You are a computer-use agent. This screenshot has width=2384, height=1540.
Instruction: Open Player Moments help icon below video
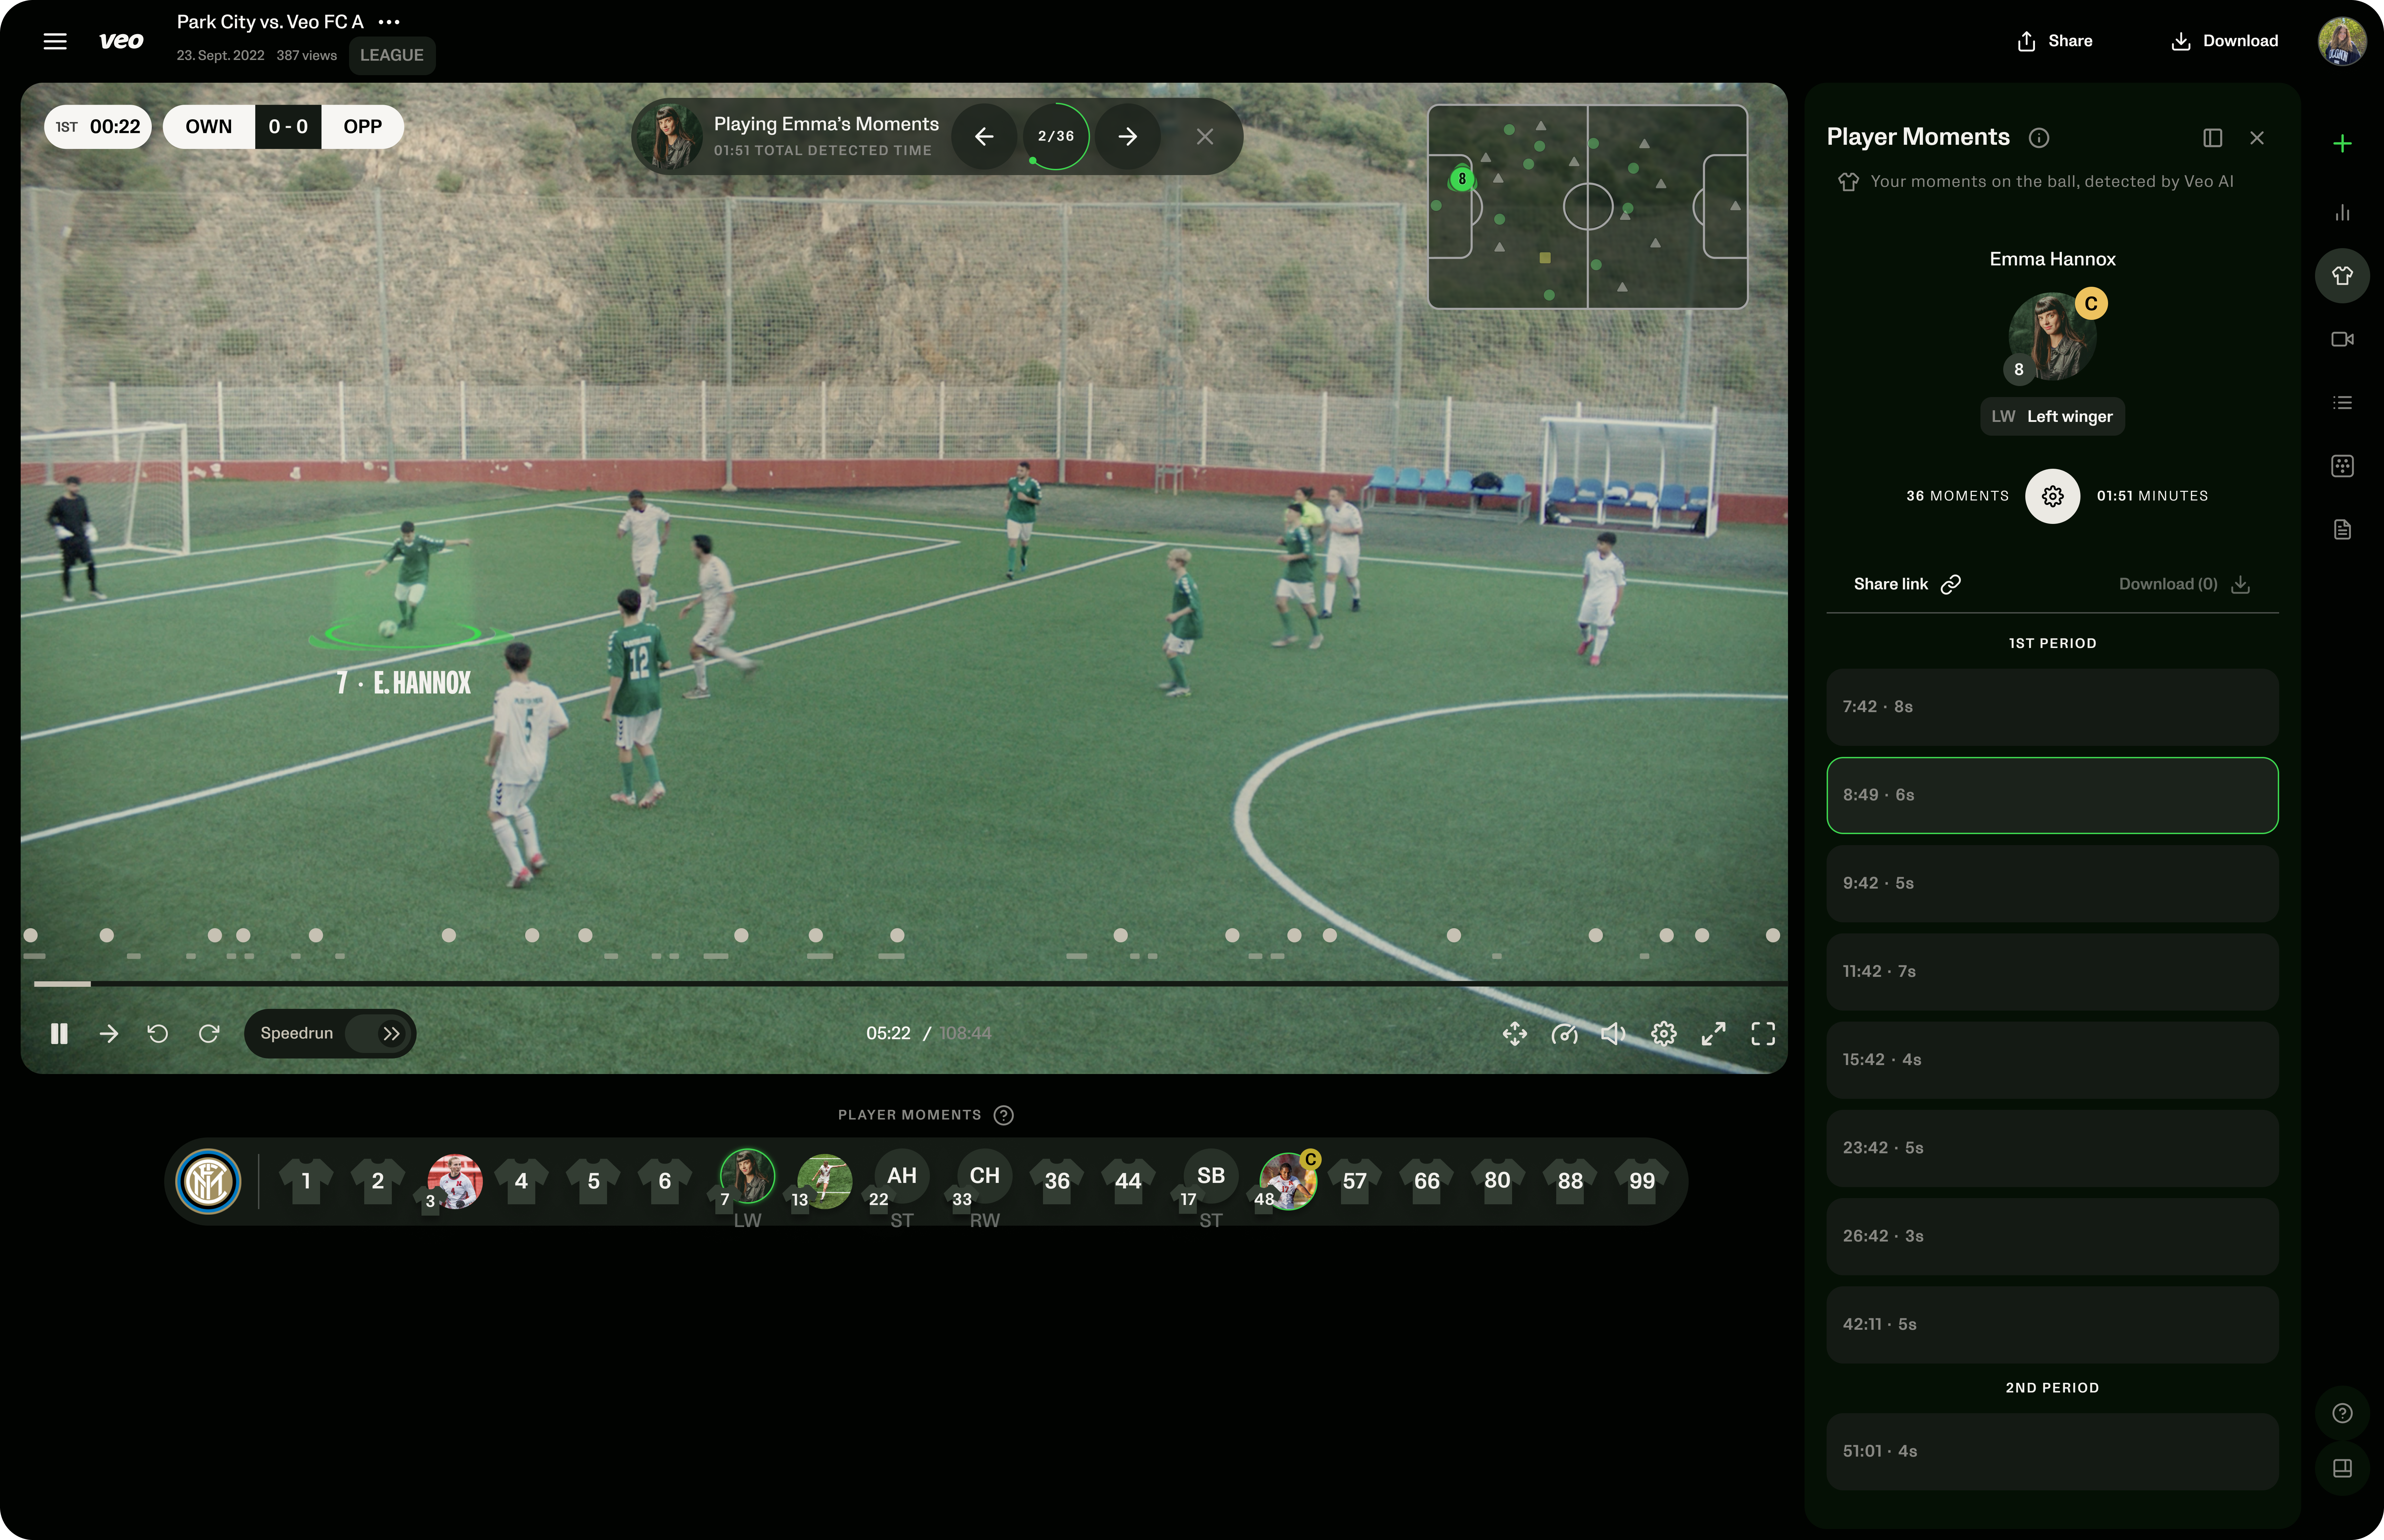1003,1115
